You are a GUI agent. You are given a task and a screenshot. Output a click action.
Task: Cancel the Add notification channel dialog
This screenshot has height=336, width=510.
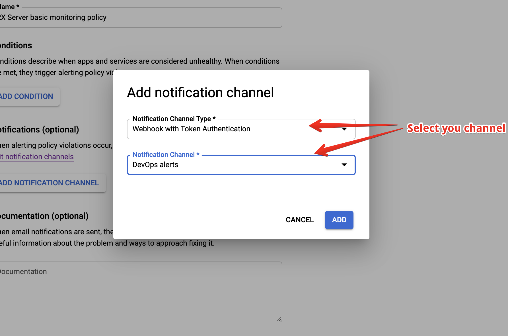[300, 220]
